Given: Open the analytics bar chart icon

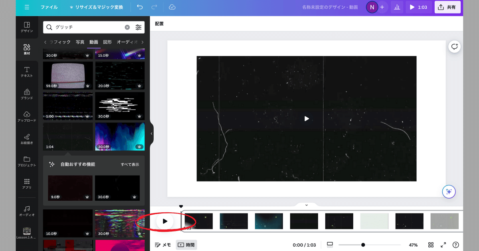Looking at the screenshot, I should pyautogui.click(x=397, y=7).
